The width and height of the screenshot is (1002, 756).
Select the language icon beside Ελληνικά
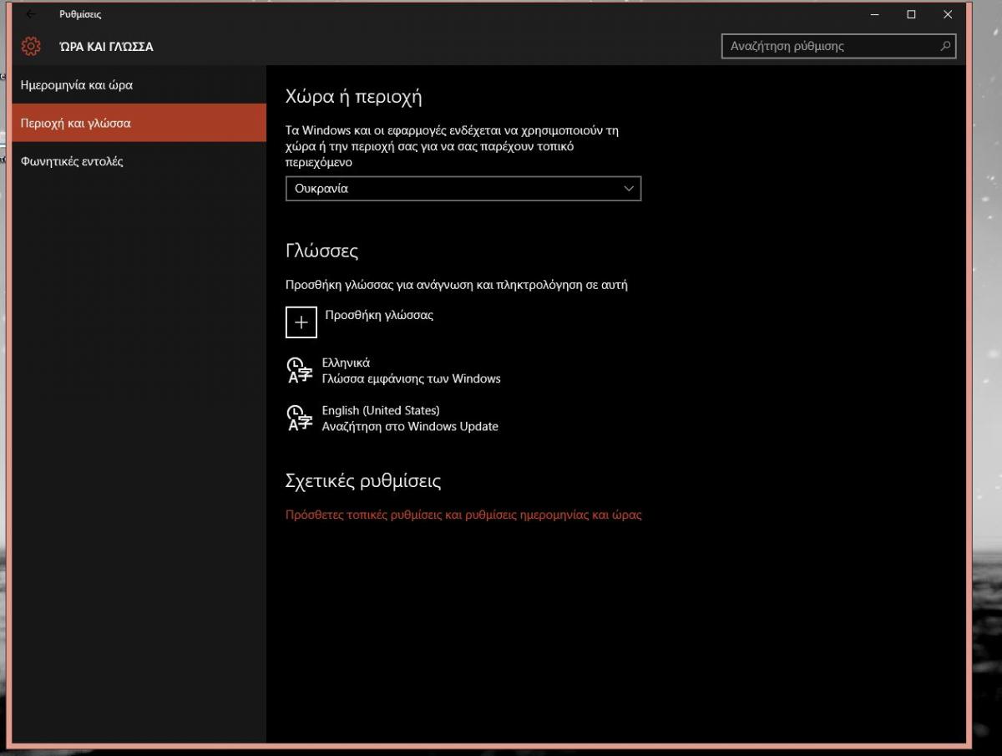point(299,370)
